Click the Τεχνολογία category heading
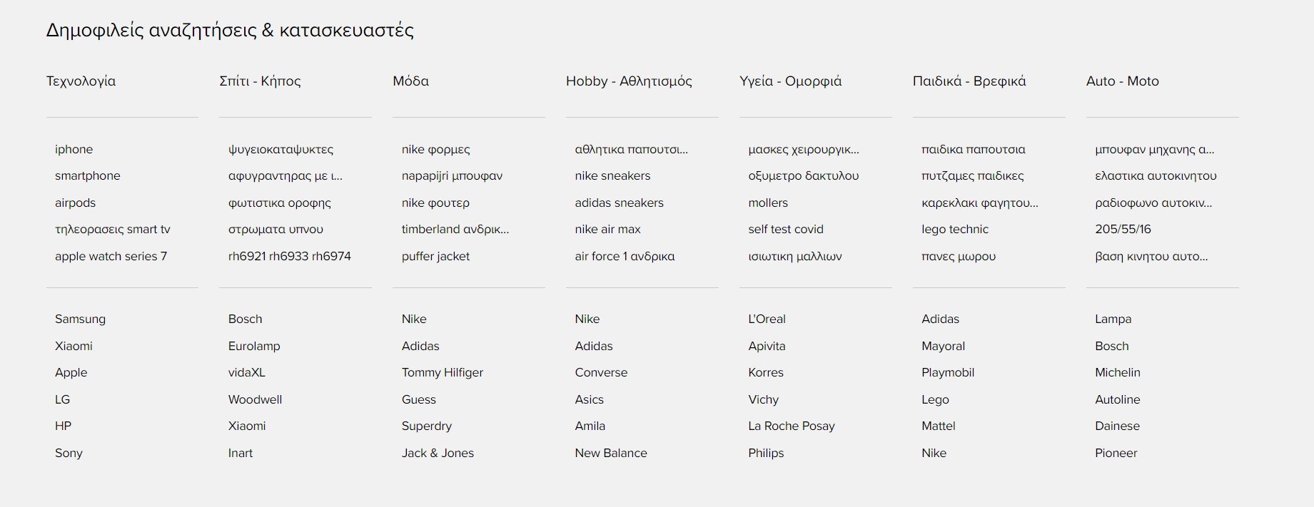Screen dimensions: 1314x507 point(81,81)
